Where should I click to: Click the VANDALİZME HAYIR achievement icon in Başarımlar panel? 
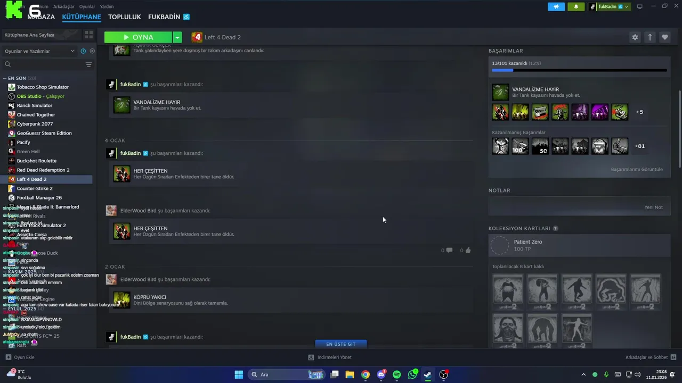[500, 92]
